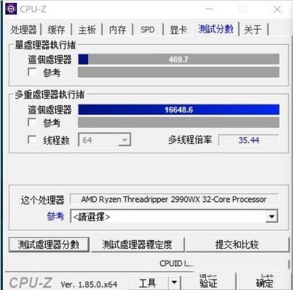Open the SPD tab
The width and height of the screenshot is (293, 290).
click(x=147, y=30)
